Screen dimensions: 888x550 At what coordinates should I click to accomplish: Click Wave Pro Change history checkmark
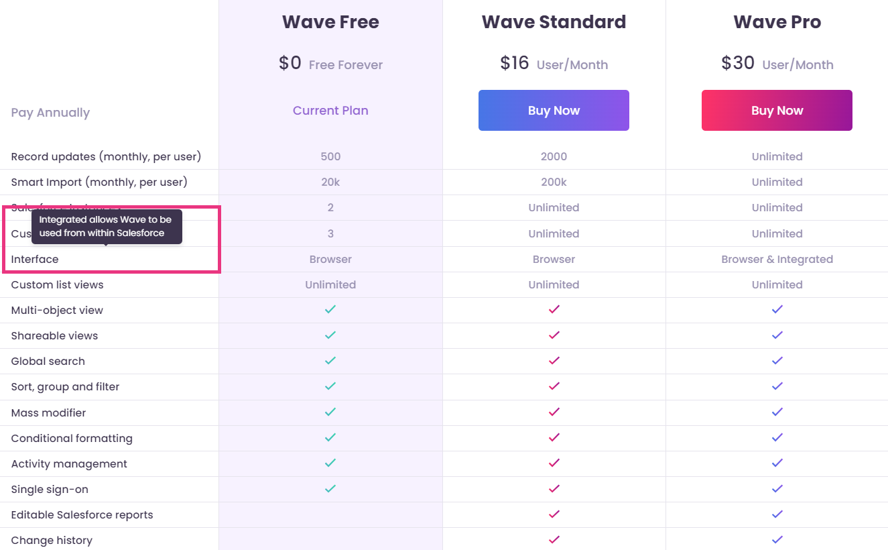pyautogui.click(x=777, y=539)
